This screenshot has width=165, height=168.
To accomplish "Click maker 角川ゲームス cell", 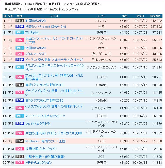I will [101, 54].
